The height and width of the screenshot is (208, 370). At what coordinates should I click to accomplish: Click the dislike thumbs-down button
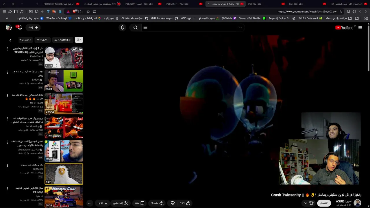click(x=173, y=203)
